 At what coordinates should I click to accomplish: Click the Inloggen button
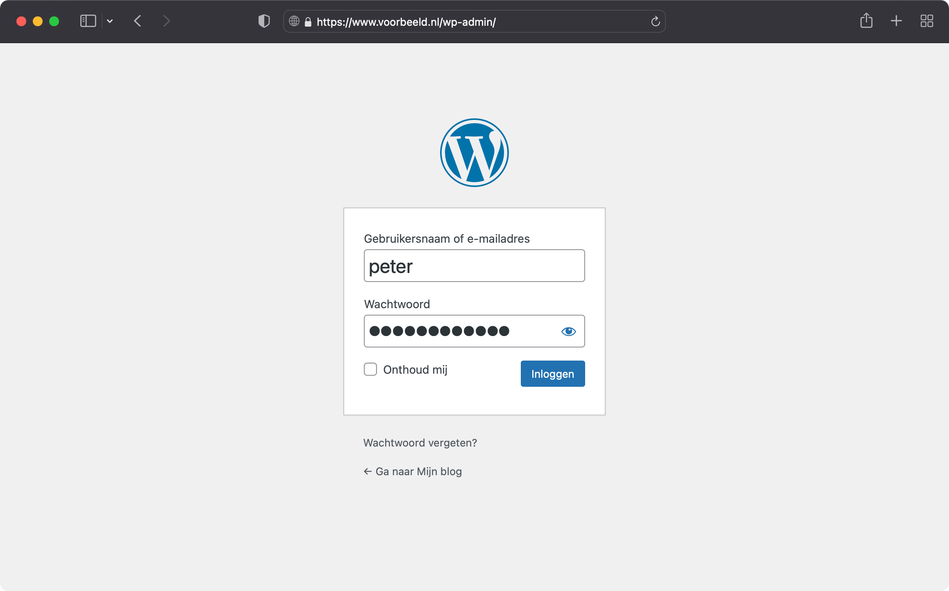coord(553,374)
